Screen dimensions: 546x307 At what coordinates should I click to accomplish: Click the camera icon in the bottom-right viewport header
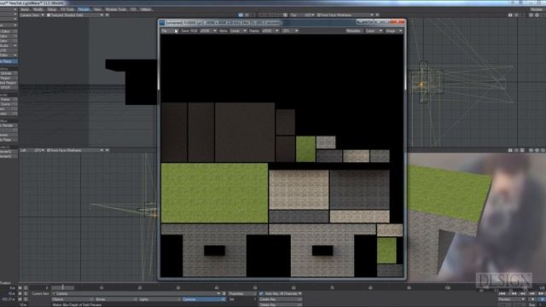click(x=510, y=150)
